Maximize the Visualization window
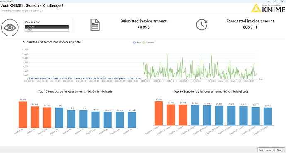 click(x=275, y=2)
